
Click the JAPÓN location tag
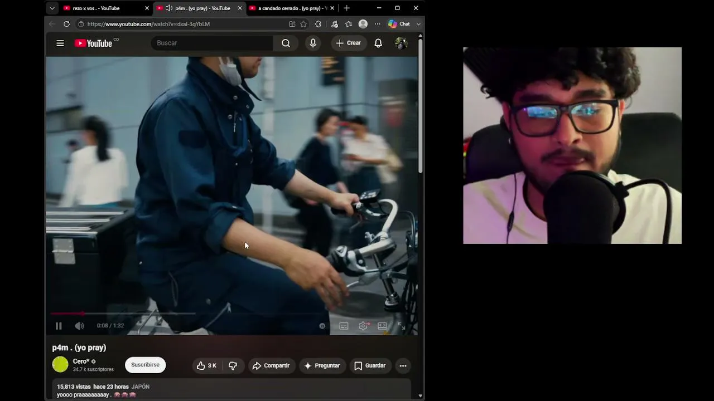point(141,387)
